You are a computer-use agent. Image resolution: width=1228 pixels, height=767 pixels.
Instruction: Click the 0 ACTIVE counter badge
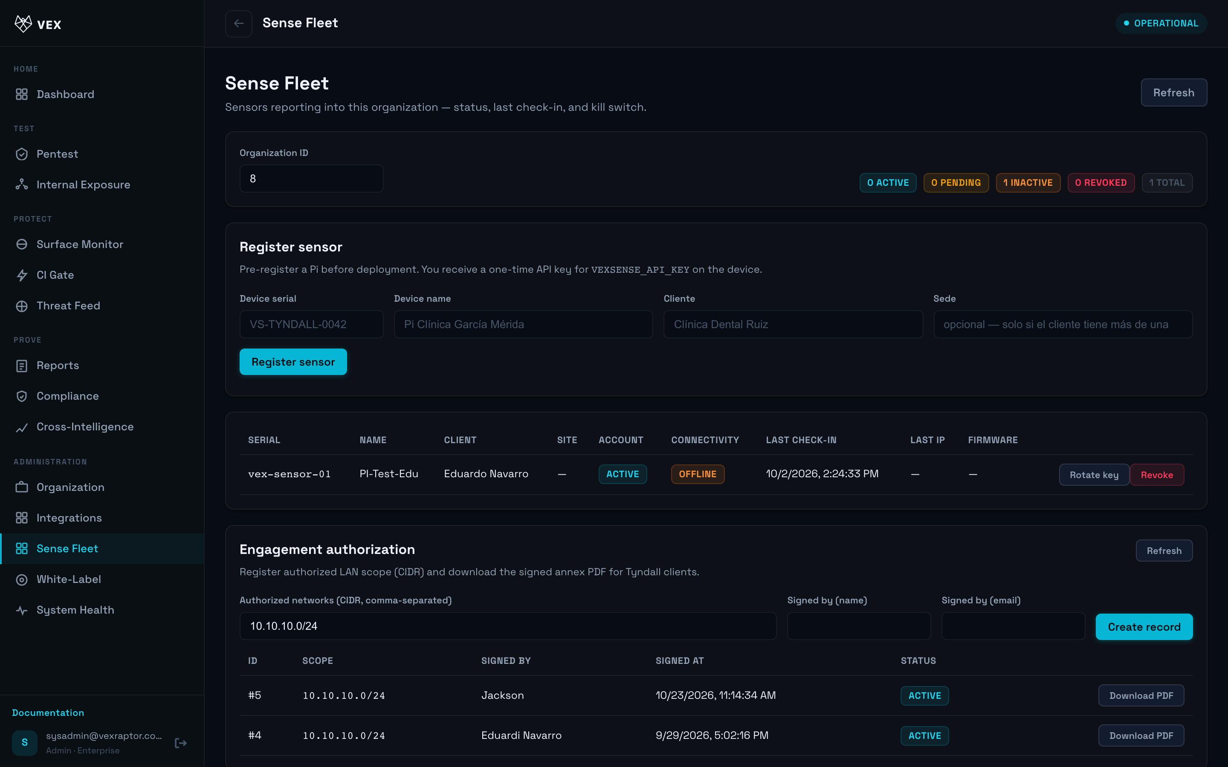887,183
